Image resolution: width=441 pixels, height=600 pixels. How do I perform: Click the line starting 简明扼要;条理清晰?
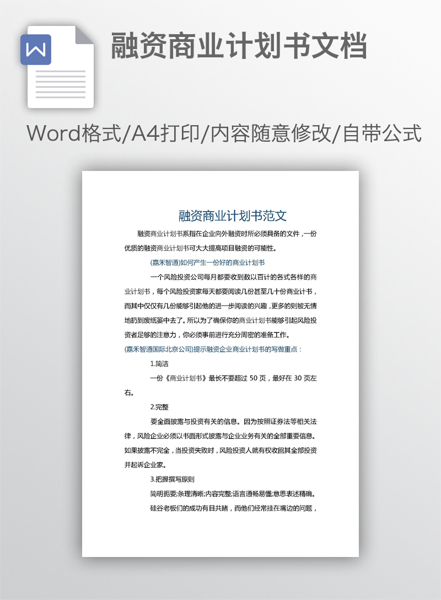coord(233,494)
